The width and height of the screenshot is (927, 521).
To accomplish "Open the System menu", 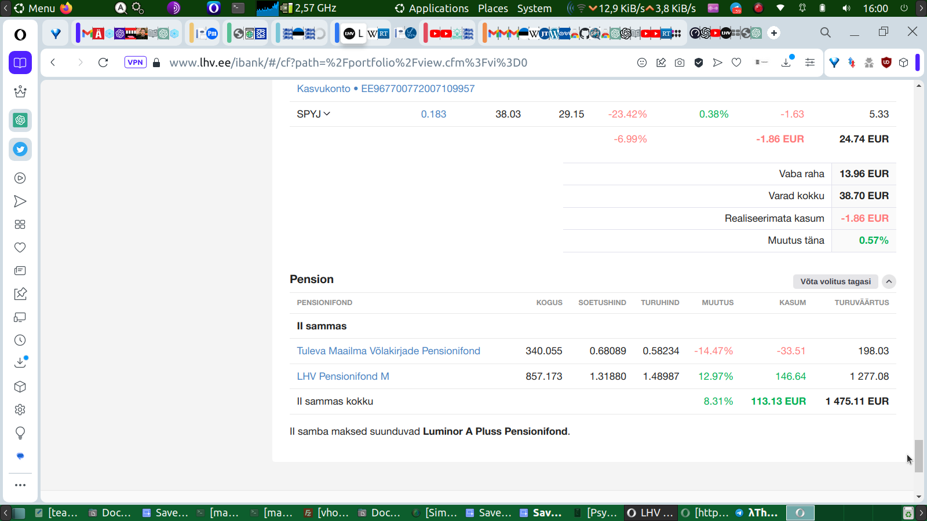I will (534, 8).
